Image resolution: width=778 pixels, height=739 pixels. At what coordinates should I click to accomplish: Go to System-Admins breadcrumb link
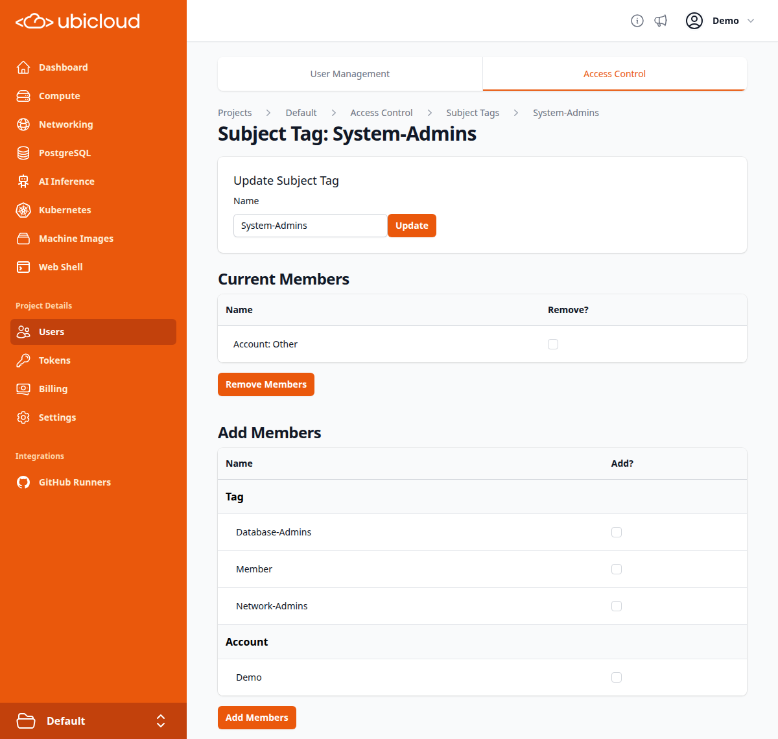click(x=566, y=113)
